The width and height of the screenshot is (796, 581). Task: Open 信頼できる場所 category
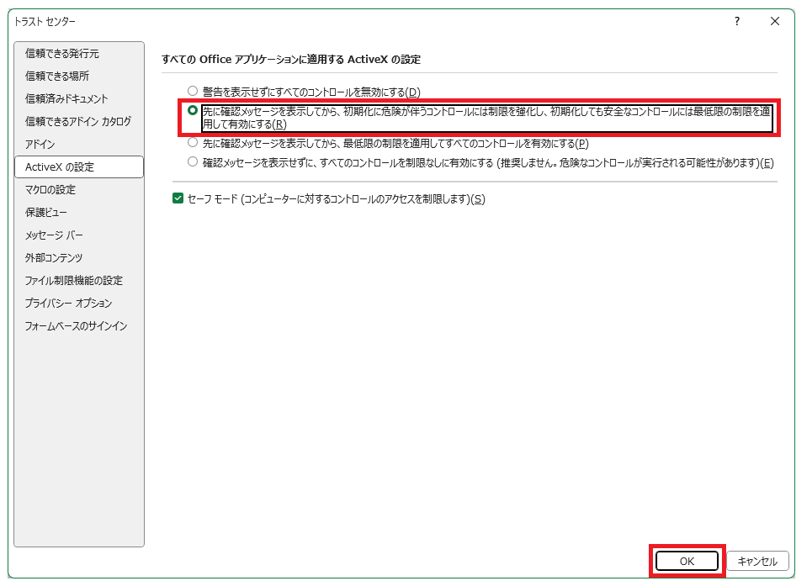pos(57,77)
